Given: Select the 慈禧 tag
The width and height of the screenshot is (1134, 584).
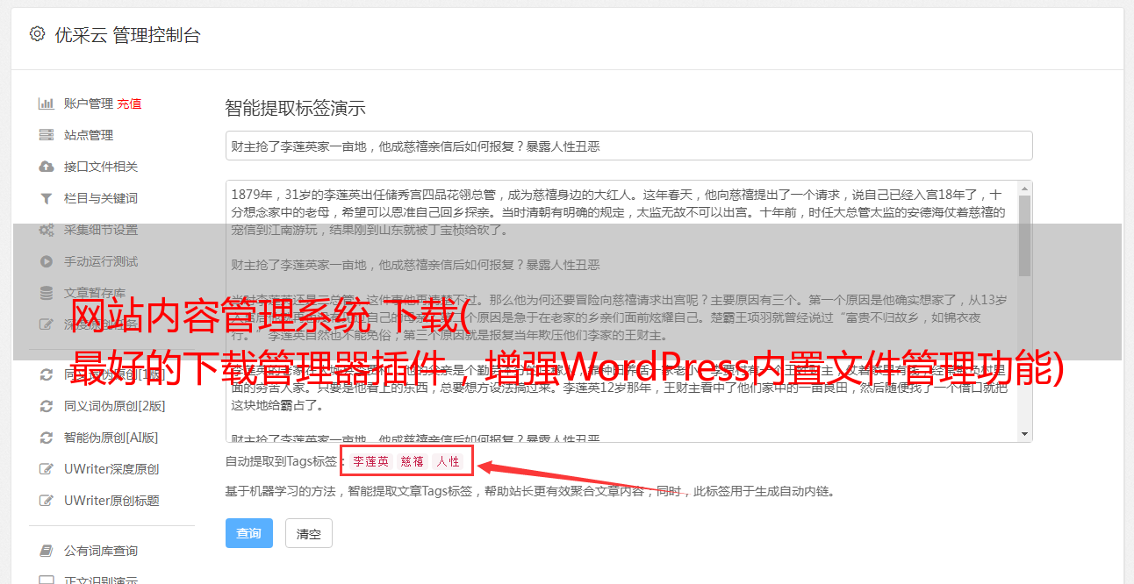Looking at the screenshot, I should (x=413, y=461).
